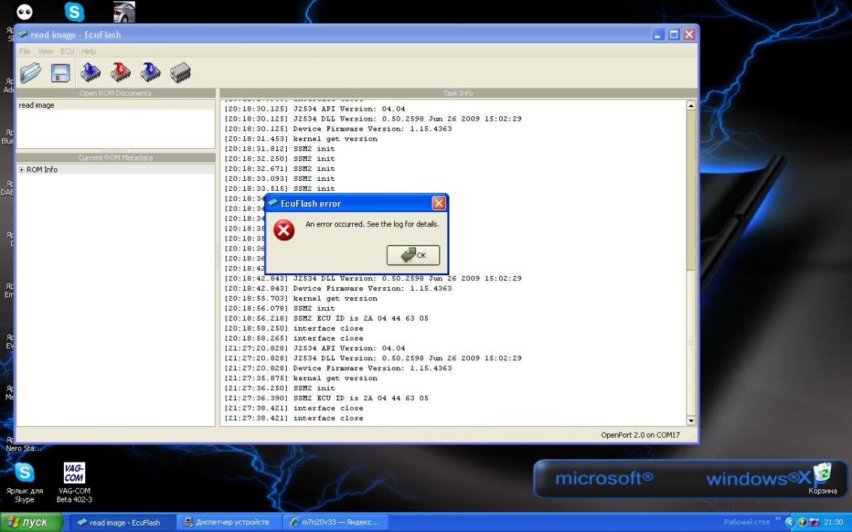Select the Skype icon at top of desktop
This screenshot has width=852, height=532.
[x=75, y=11]
